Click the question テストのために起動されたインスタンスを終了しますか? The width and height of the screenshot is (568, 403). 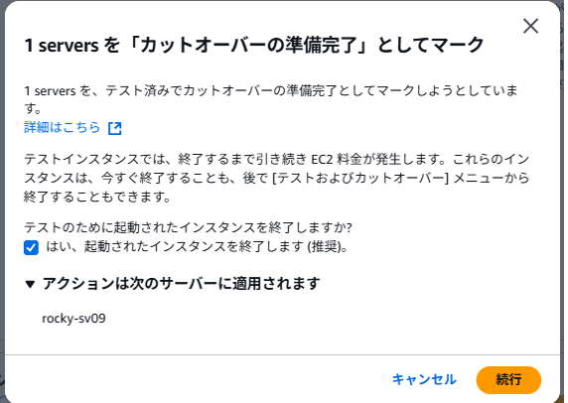coord(188,227)
